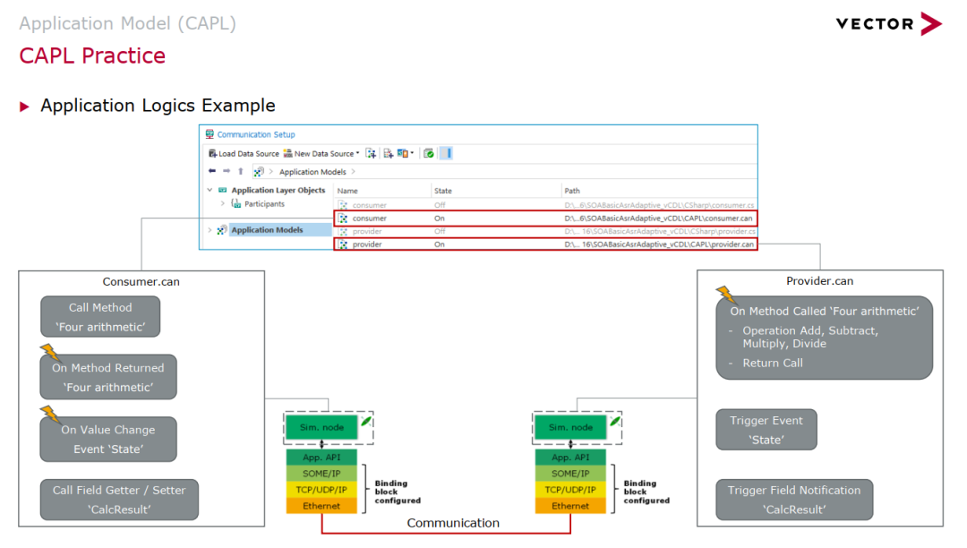Screen dimensions: 967x548
Task: Click the Participants tree icon
Action: tap(235, 203)
